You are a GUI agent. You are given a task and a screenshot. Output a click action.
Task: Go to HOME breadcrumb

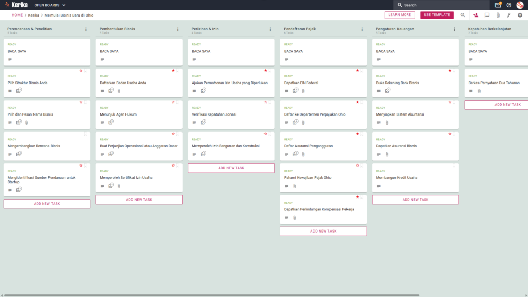point(17,15)
